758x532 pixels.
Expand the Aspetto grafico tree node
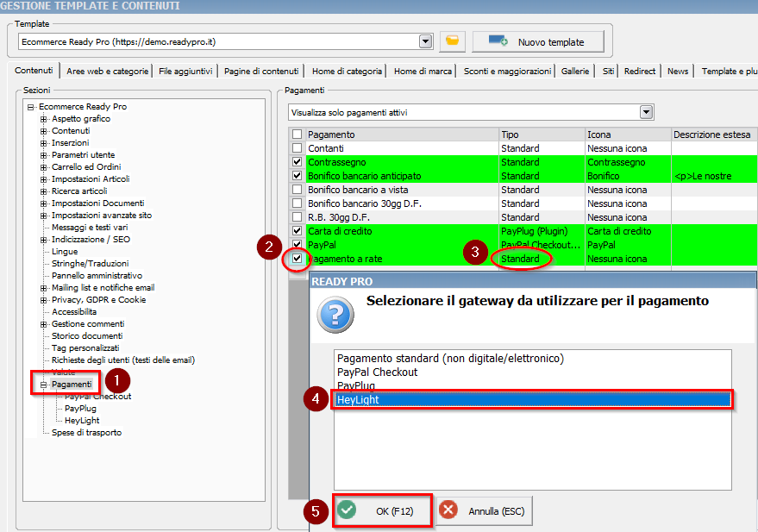43,119
